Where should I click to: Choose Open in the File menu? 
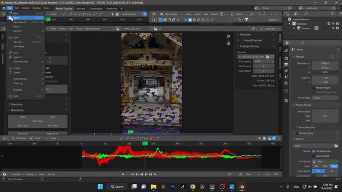pos(26,18)
